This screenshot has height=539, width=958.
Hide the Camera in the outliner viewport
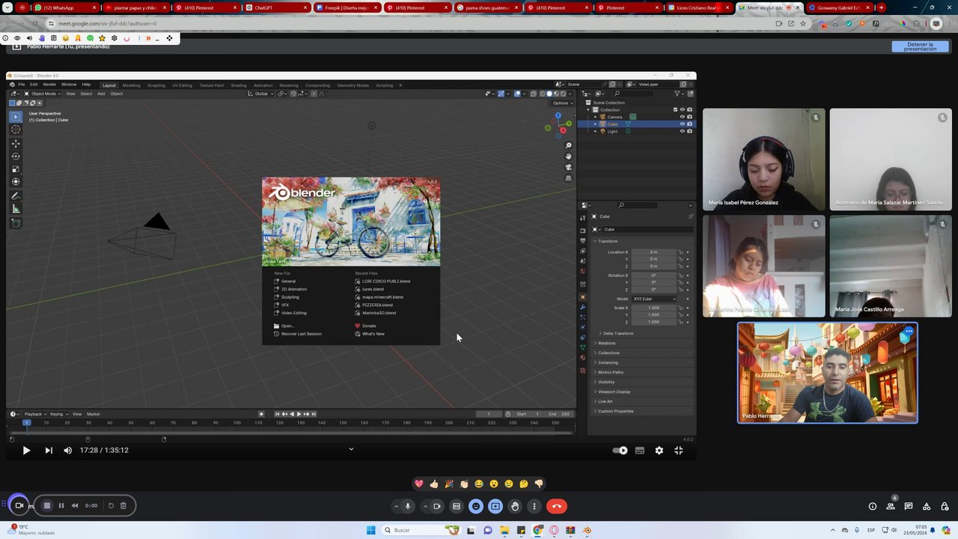[x=682, y=117]
